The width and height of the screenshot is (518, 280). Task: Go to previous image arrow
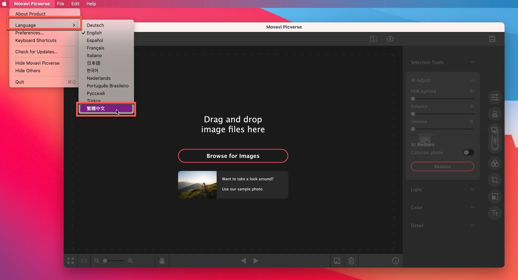(x=243, y=261)
